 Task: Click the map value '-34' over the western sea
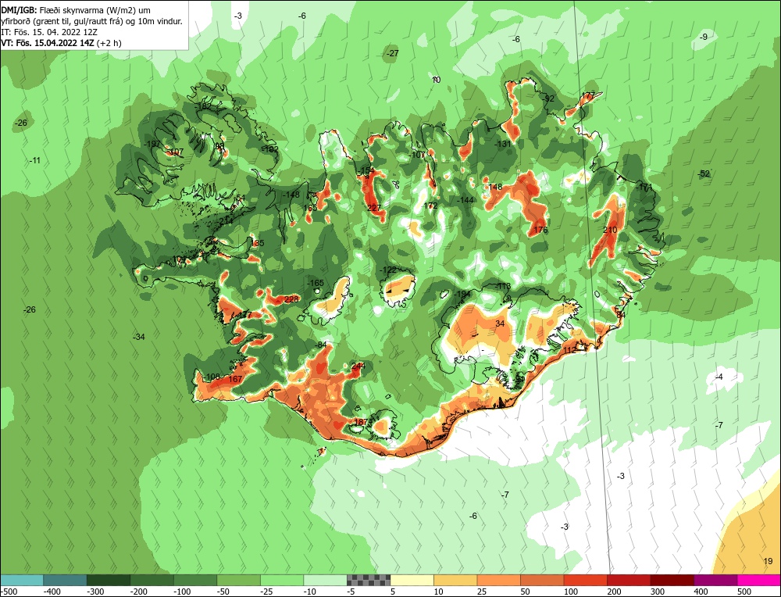(138, 337)
